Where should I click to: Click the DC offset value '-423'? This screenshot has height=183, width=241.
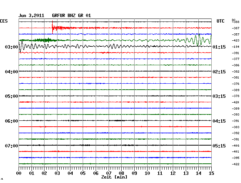(235, 40)
